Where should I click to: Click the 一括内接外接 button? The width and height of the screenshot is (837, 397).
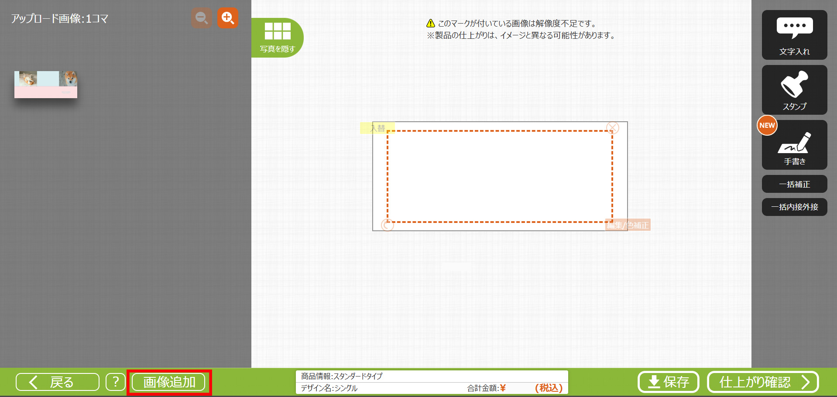click(x=794, y=207)
